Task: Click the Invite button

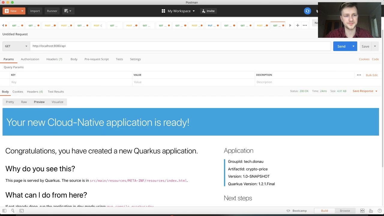Action: pyautogui.click(x=208, y=11)
